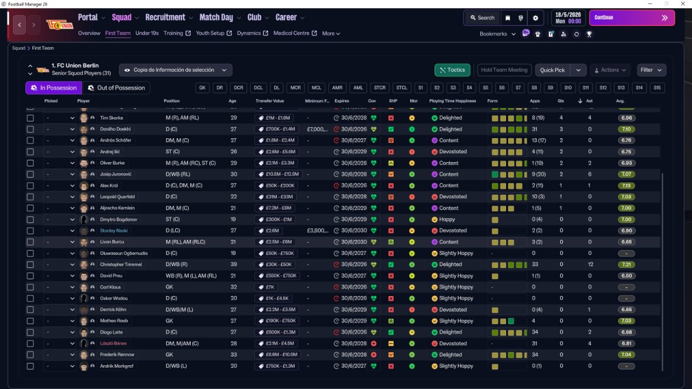
Task: Click Livan Burcu's squad happiness icon
Action: (x=391, y=242)
